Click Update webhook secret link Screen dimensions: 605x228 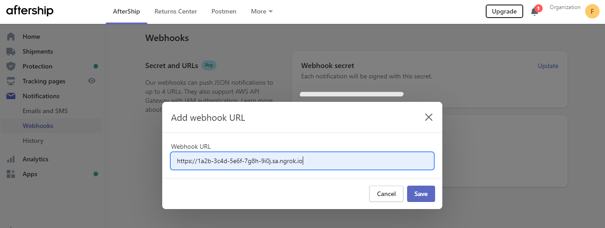[548, 66]
